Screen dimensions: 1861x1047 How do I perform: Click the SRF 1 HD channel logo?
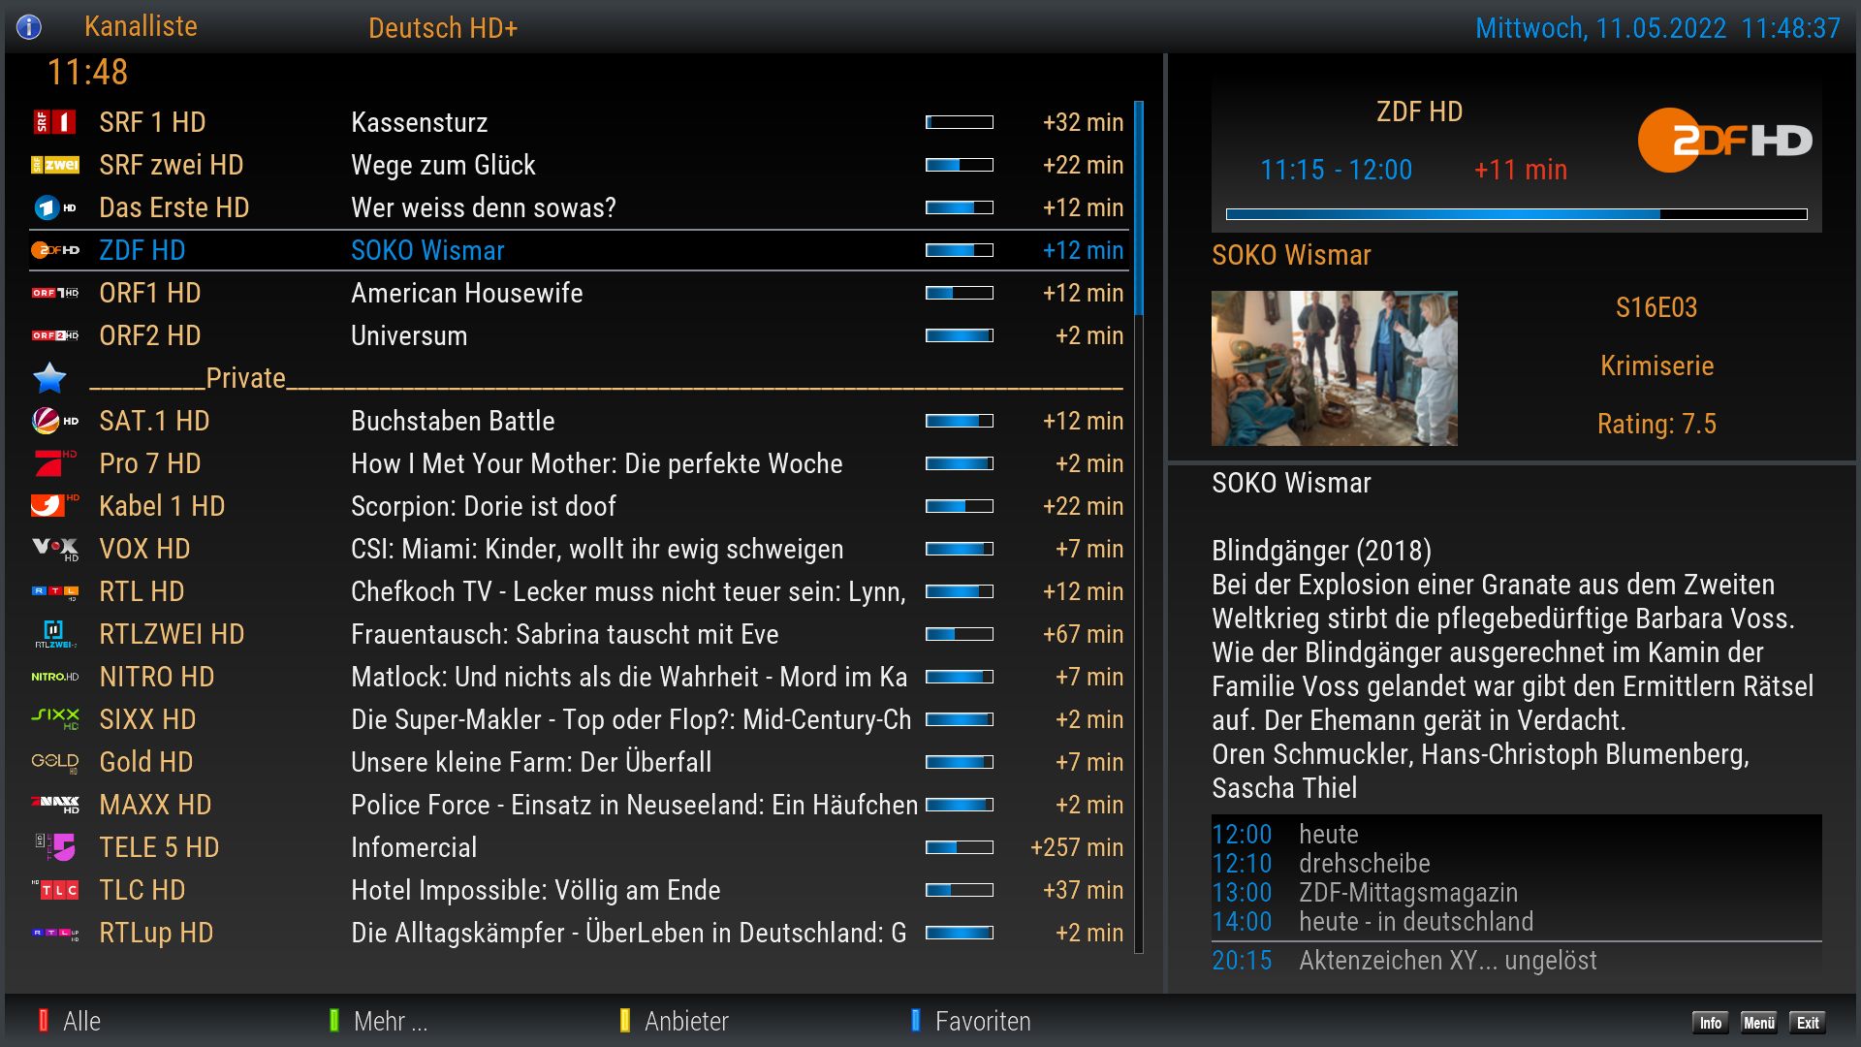[x=54, y=122]
